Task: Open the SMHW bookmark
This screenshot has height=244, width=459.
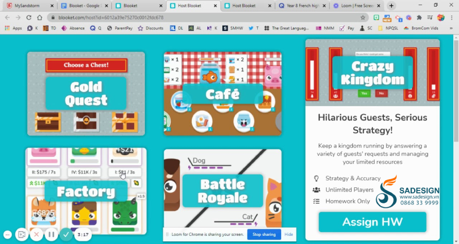Action: pos(233,28)
